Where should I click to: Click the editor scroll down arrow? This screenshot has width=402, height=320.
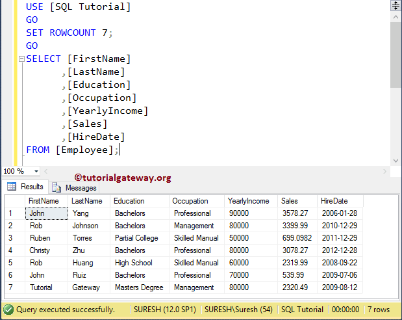(396, 161)
